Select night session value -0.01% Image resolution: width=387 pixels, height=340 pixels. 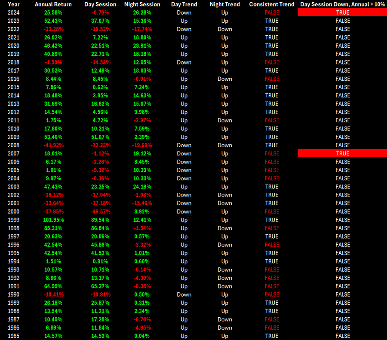coord(142,79)
